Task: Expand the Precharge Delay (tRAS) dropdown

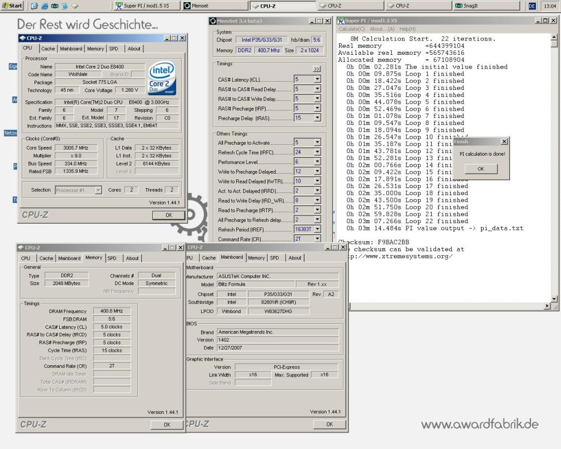Action: tap(317, 118)
